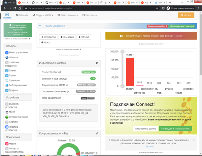
Task: Click the orange Искать search button
Action: [x=186, y=15]
